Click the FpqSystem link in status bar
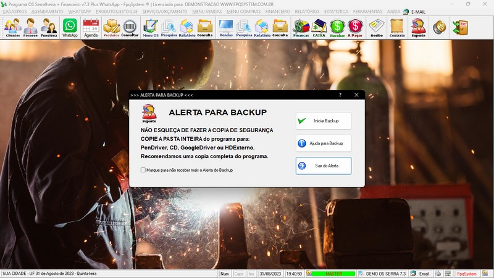Image resolution: width=494 pixels, height=278 pixels. [x=467, y=274]
